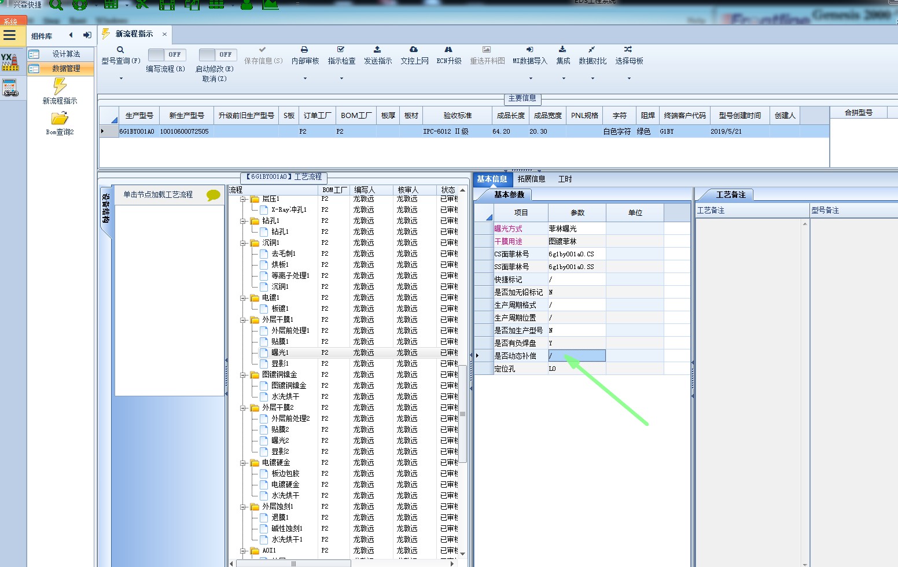This screenshot has height=567, width=898.
Task: Click the green magnifier icon in top bar
Action: click(56, 5)
